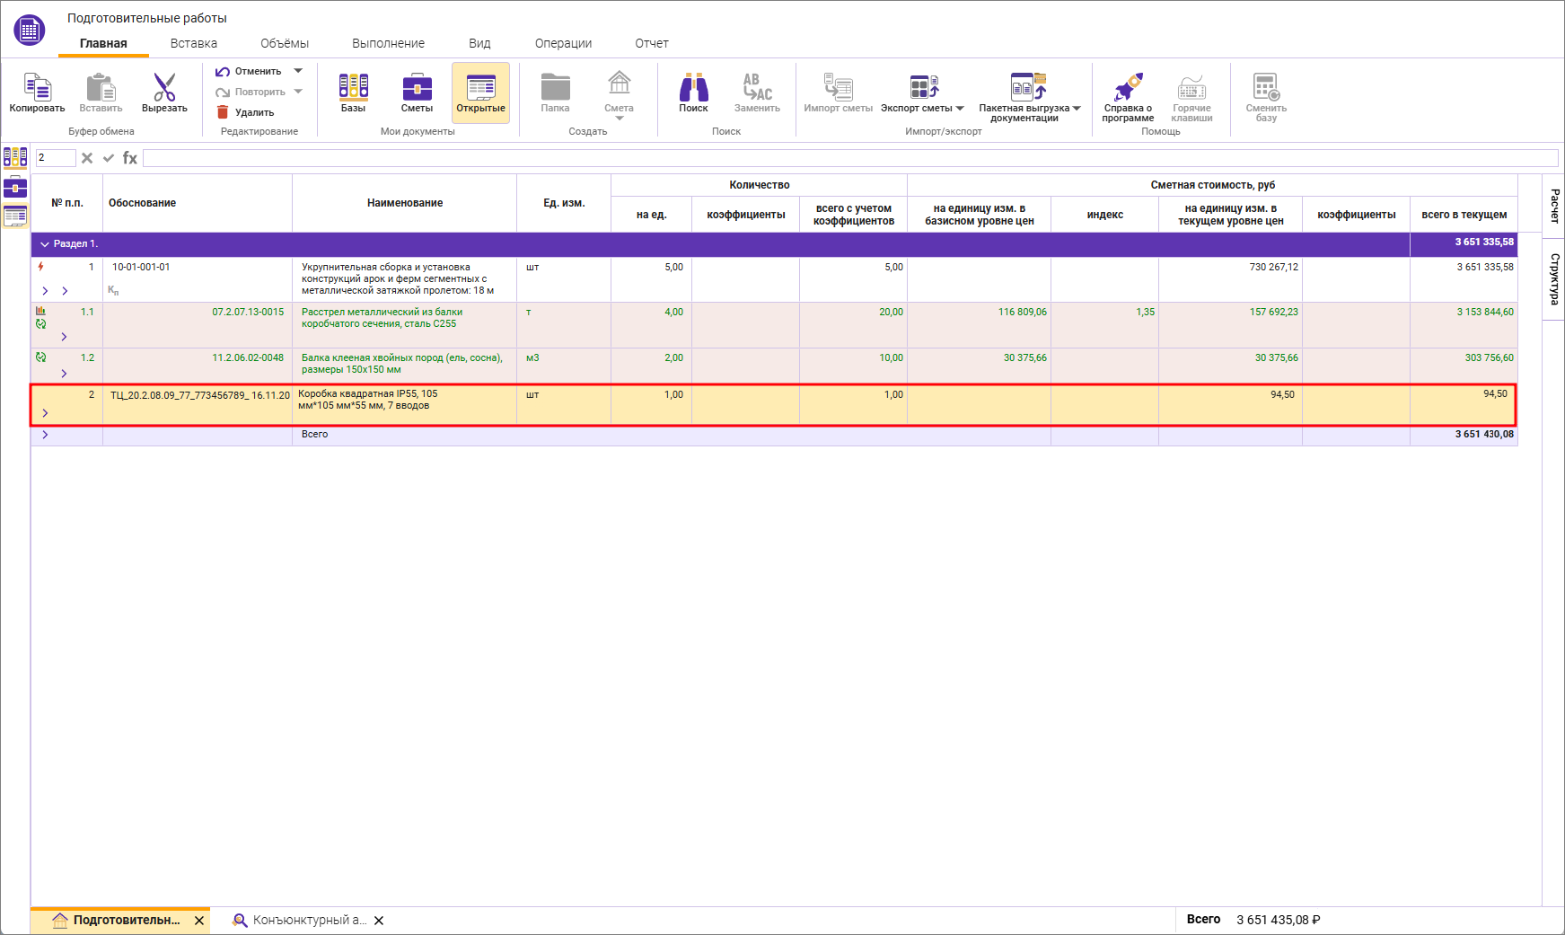Open the Структура side panel
The image size is (1565, 935).
(1554, 279)
